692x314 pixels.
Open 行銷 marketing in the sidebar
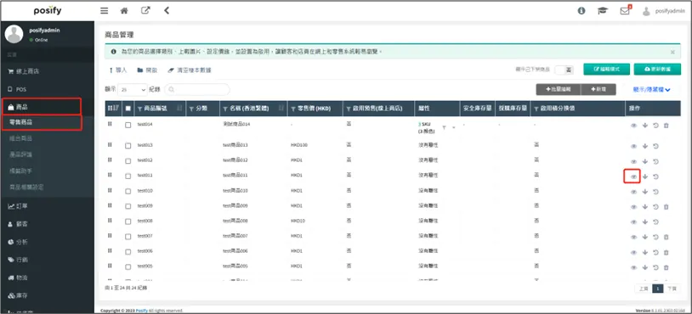click(48, 260)
